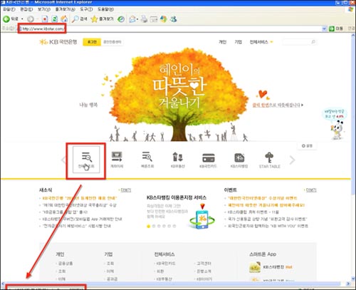Click the Refresh toolbar icon
356x290 pixels.
(55, 19)
